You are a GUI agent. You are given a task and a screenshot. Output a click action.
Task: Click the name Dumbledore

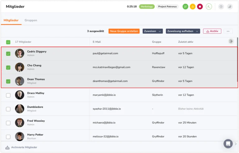[x=35, y=107]
